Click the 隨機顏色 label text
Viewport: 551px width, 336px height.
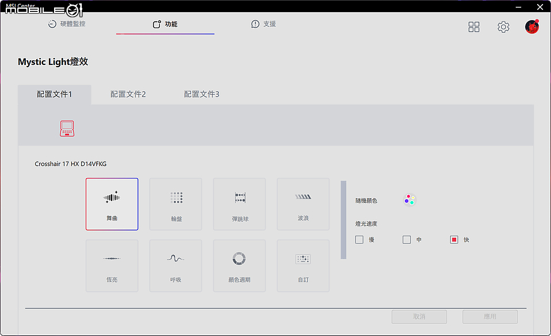(366, 200)
